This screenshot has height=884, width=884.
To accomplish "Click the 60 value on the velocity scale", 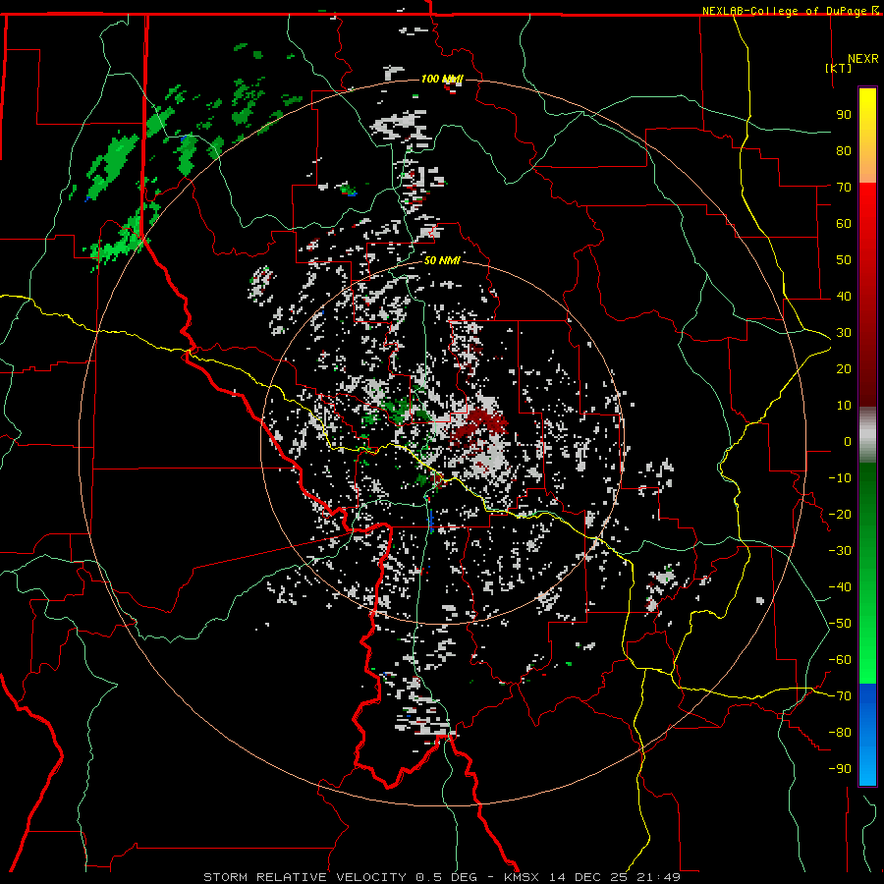I will (x=844, y=223).
